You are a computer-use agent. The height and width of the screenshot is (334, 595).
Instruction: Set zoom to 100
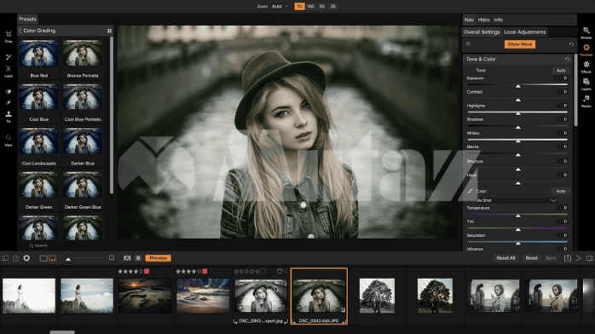coord(311,7)
